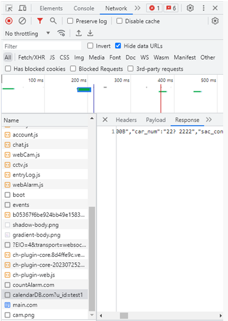Viewport: 228px width, 321px height.
Task: Sort by the Name column arrow
Action: pyautogui.click(x=92, y=119)
